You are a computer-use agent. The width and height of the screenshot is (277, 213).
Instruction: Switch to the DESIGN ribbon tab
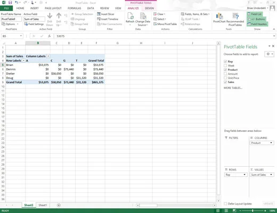tap(149, 8)
